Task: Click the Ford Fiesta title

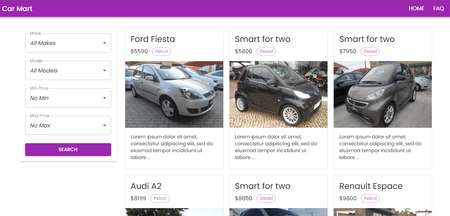Action: [x=153, y=39]
